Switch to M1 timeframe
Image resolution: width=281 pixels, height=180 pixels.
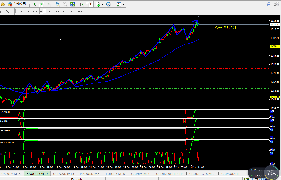tap(20, 11)
